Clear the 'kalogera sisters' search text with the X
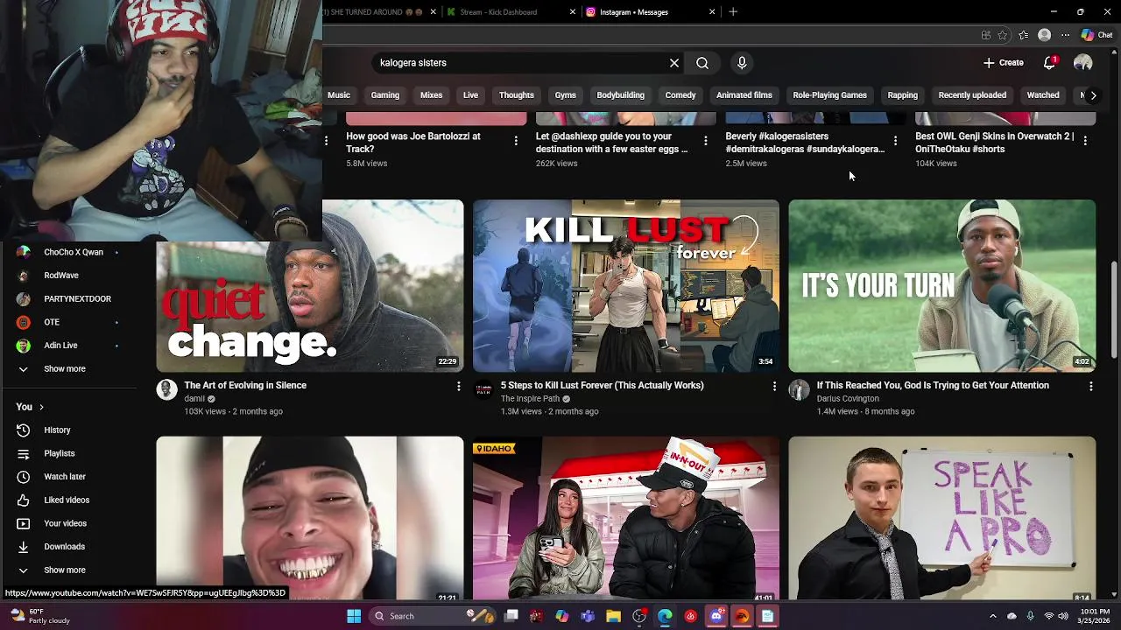 (x=674, y=63)
